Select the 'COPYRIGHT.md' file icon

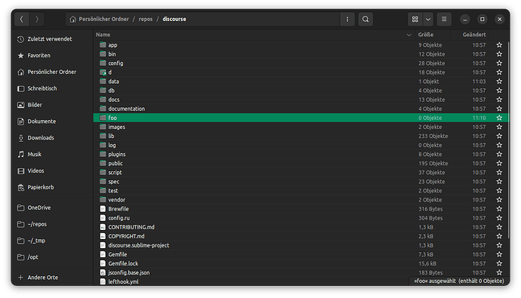click(x=103, y=236)
